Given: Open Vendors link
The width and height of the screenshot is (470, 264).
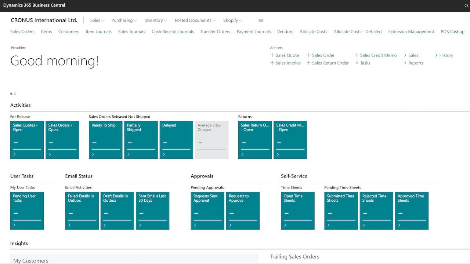Looking at the screenshot, I should (x=285, y=32).
